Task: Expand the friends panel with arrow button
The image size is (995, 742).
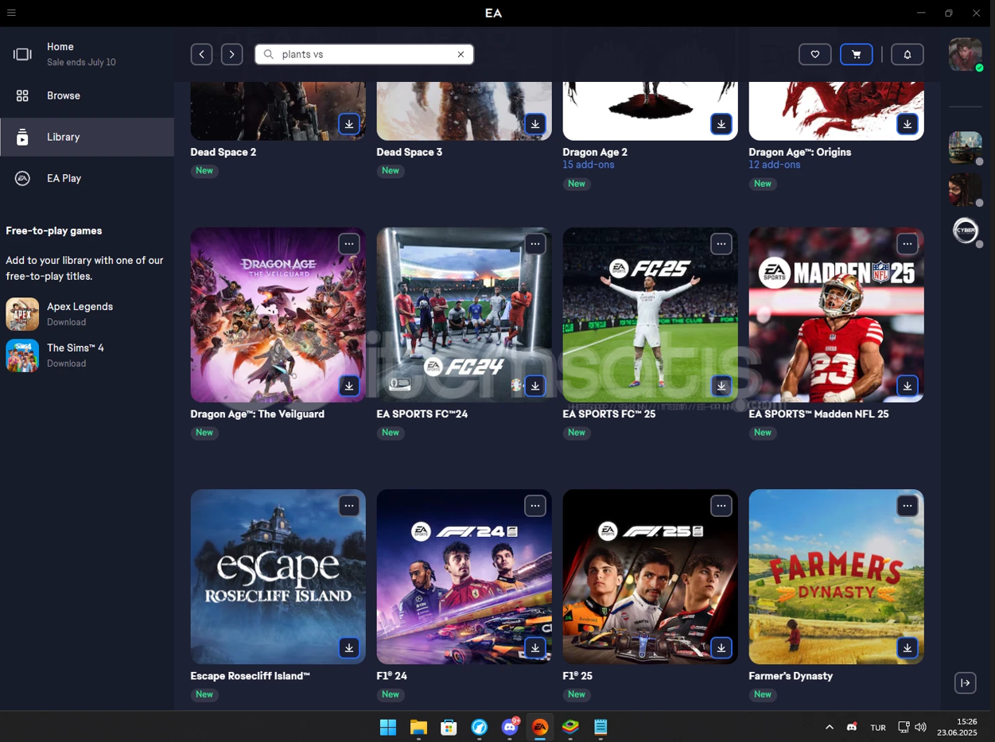Action: [965, 682]
